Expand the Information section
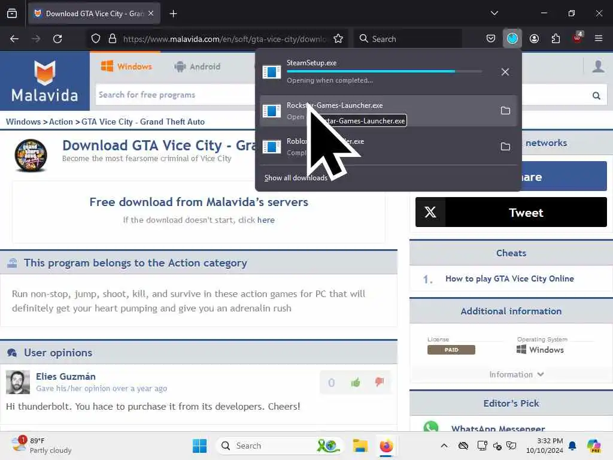The image size is (613, 460). click(516, 374)
